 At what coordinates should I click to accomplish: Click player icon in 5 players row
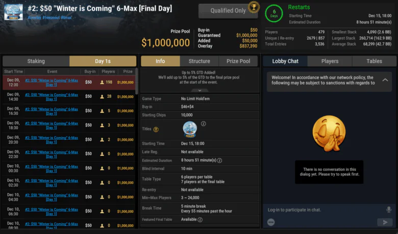(x=102, y=111)
